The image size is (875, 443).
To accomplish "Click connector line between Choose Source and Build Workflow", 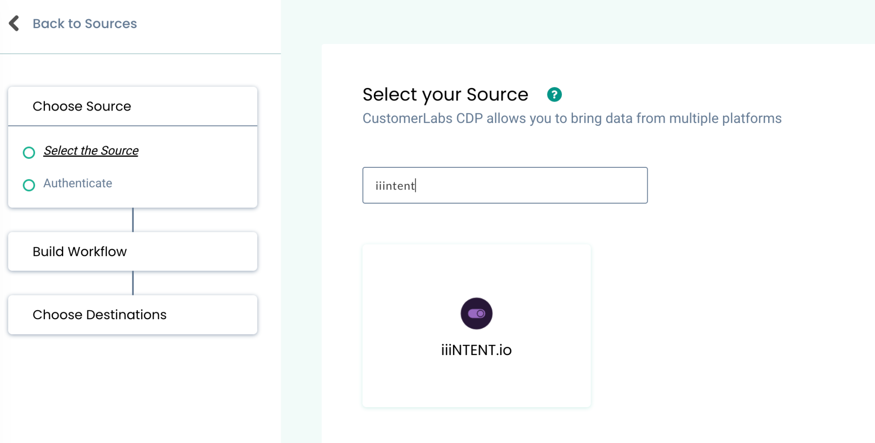I will coord(133,220).
